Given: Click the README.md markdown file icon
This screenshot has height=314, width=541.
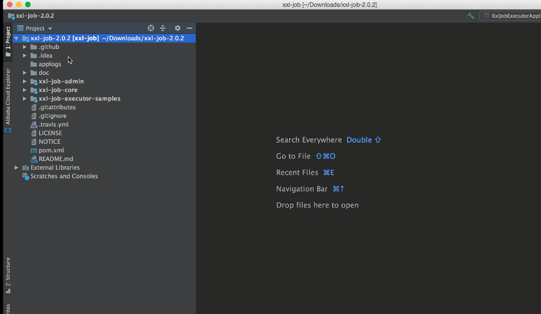Looking at the screenshot, I should coord(34,159).
